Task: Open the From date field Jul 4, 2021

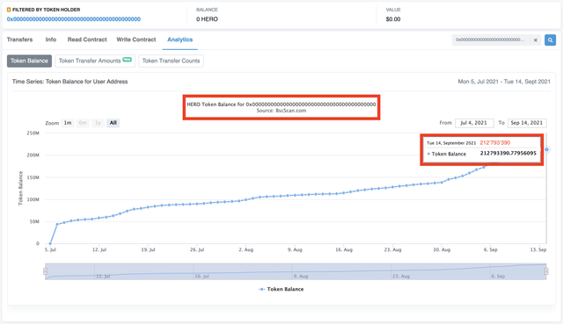Action: (x=474, y=123)
